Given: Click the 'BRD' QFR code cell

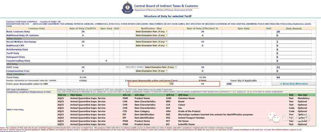Looking at the screenshot, I should (x=168, y=102).
